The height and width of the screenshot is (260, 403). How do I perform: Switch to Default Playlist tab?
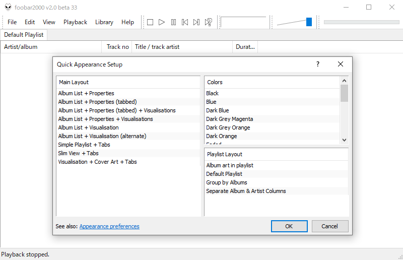(x=24, y=35)
